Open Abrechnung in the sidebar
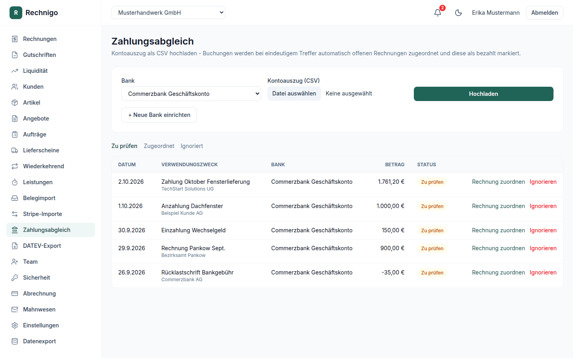 pyautogui.click(x=51, y=294)
